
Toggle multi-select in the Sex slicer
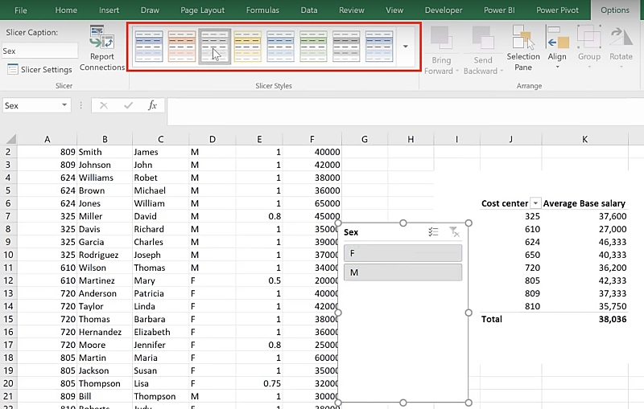pyautogui.click(x=433, y=232)
